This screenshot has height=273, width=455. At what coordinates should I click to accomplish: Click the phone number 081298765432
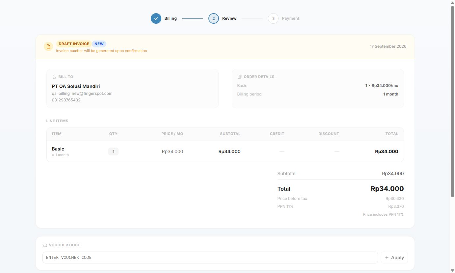(66, 100)
